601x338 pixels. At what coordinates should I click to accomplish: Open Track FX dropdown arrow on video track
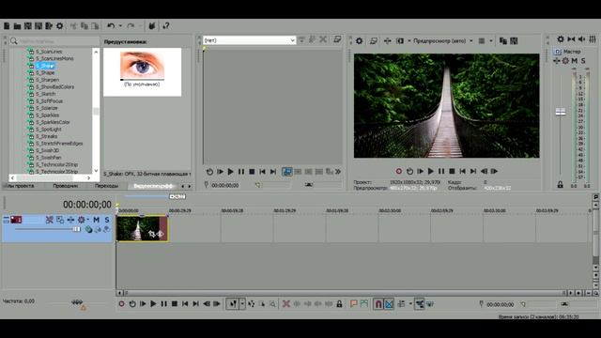[x=87, y=220]
